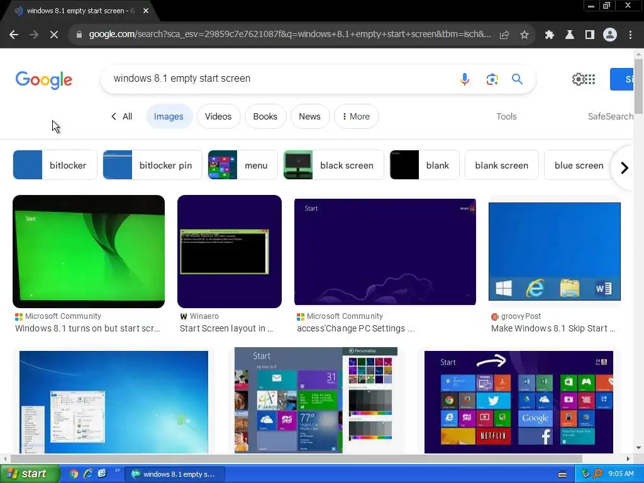Select the Images tab
Image resolution: width=644 pixels, height=483 pixels.
pyautogui.click(x=169, y=116)
